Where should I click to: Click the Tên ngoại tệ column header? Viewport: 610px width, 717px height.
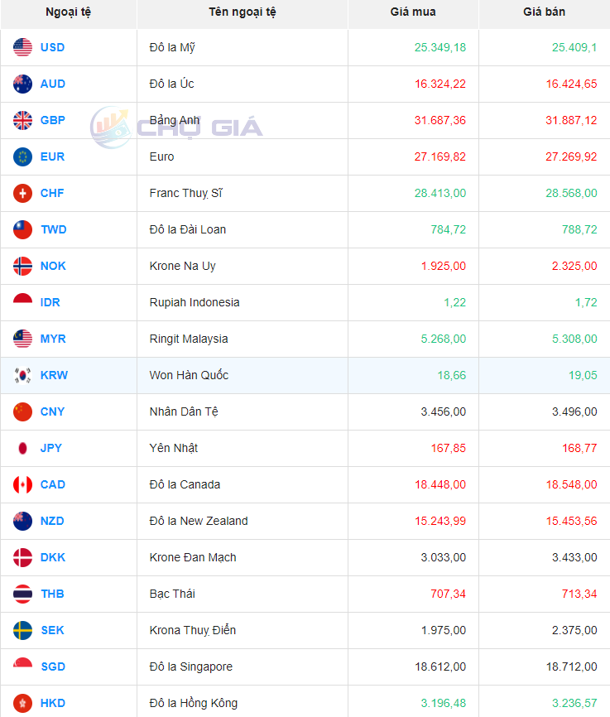[243, 12]
